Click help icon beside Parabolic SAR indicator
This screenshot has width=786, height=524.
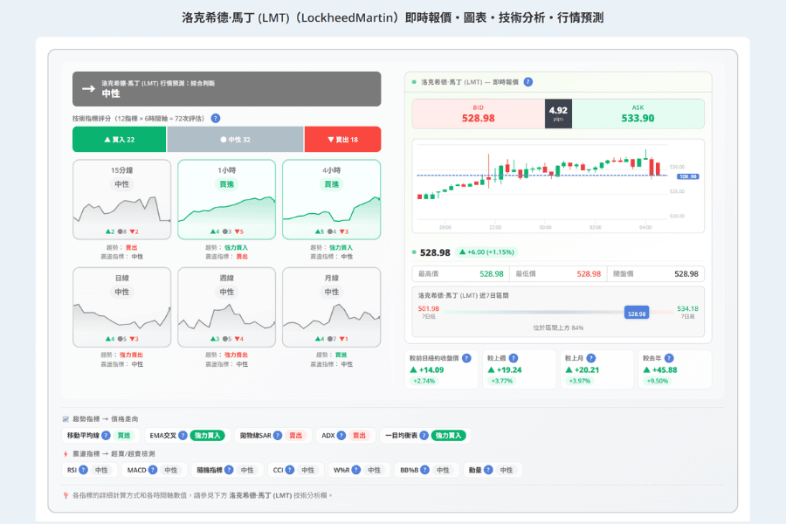(x=278, y=435)
